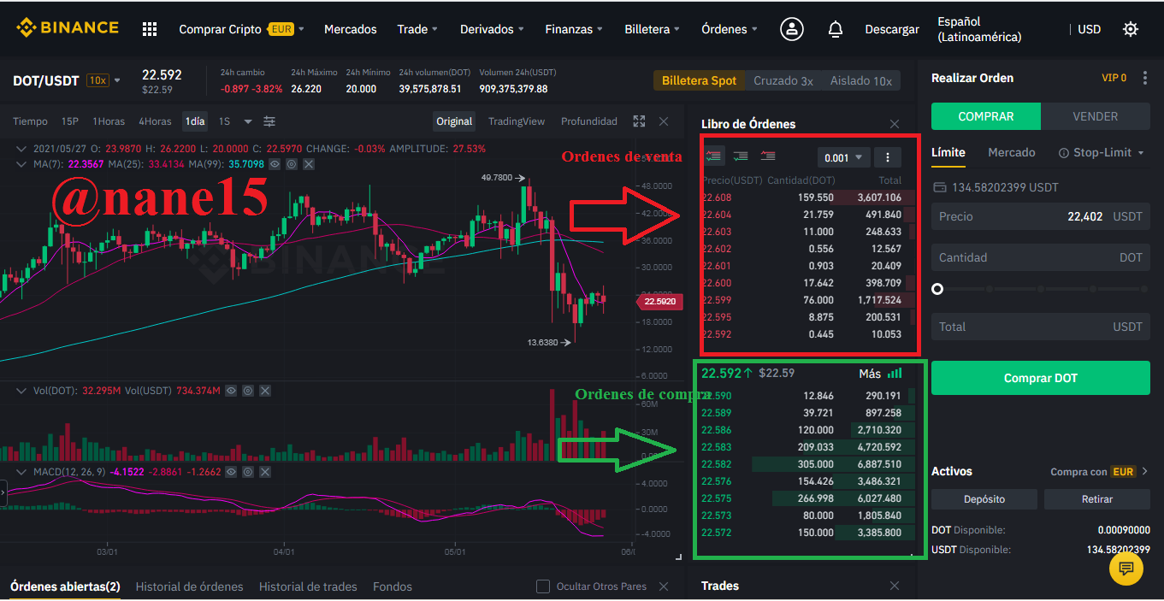Select the 4Horas interval
1164x601 pixels.
coord(155,121)
